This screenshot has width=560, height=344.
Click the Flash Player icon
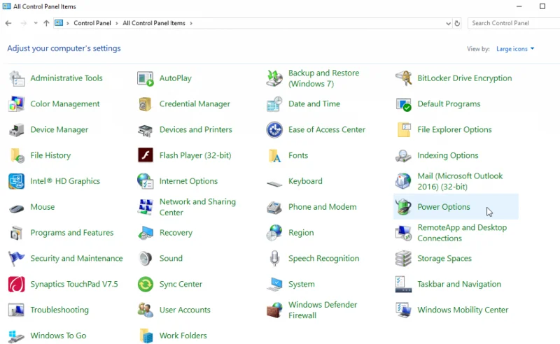pos(146,155)
